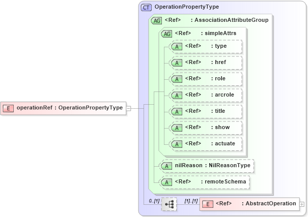Click the 0..[1] cardinality label
The height and width of the screenshot is (217, 308).
[x=154, y=201]
